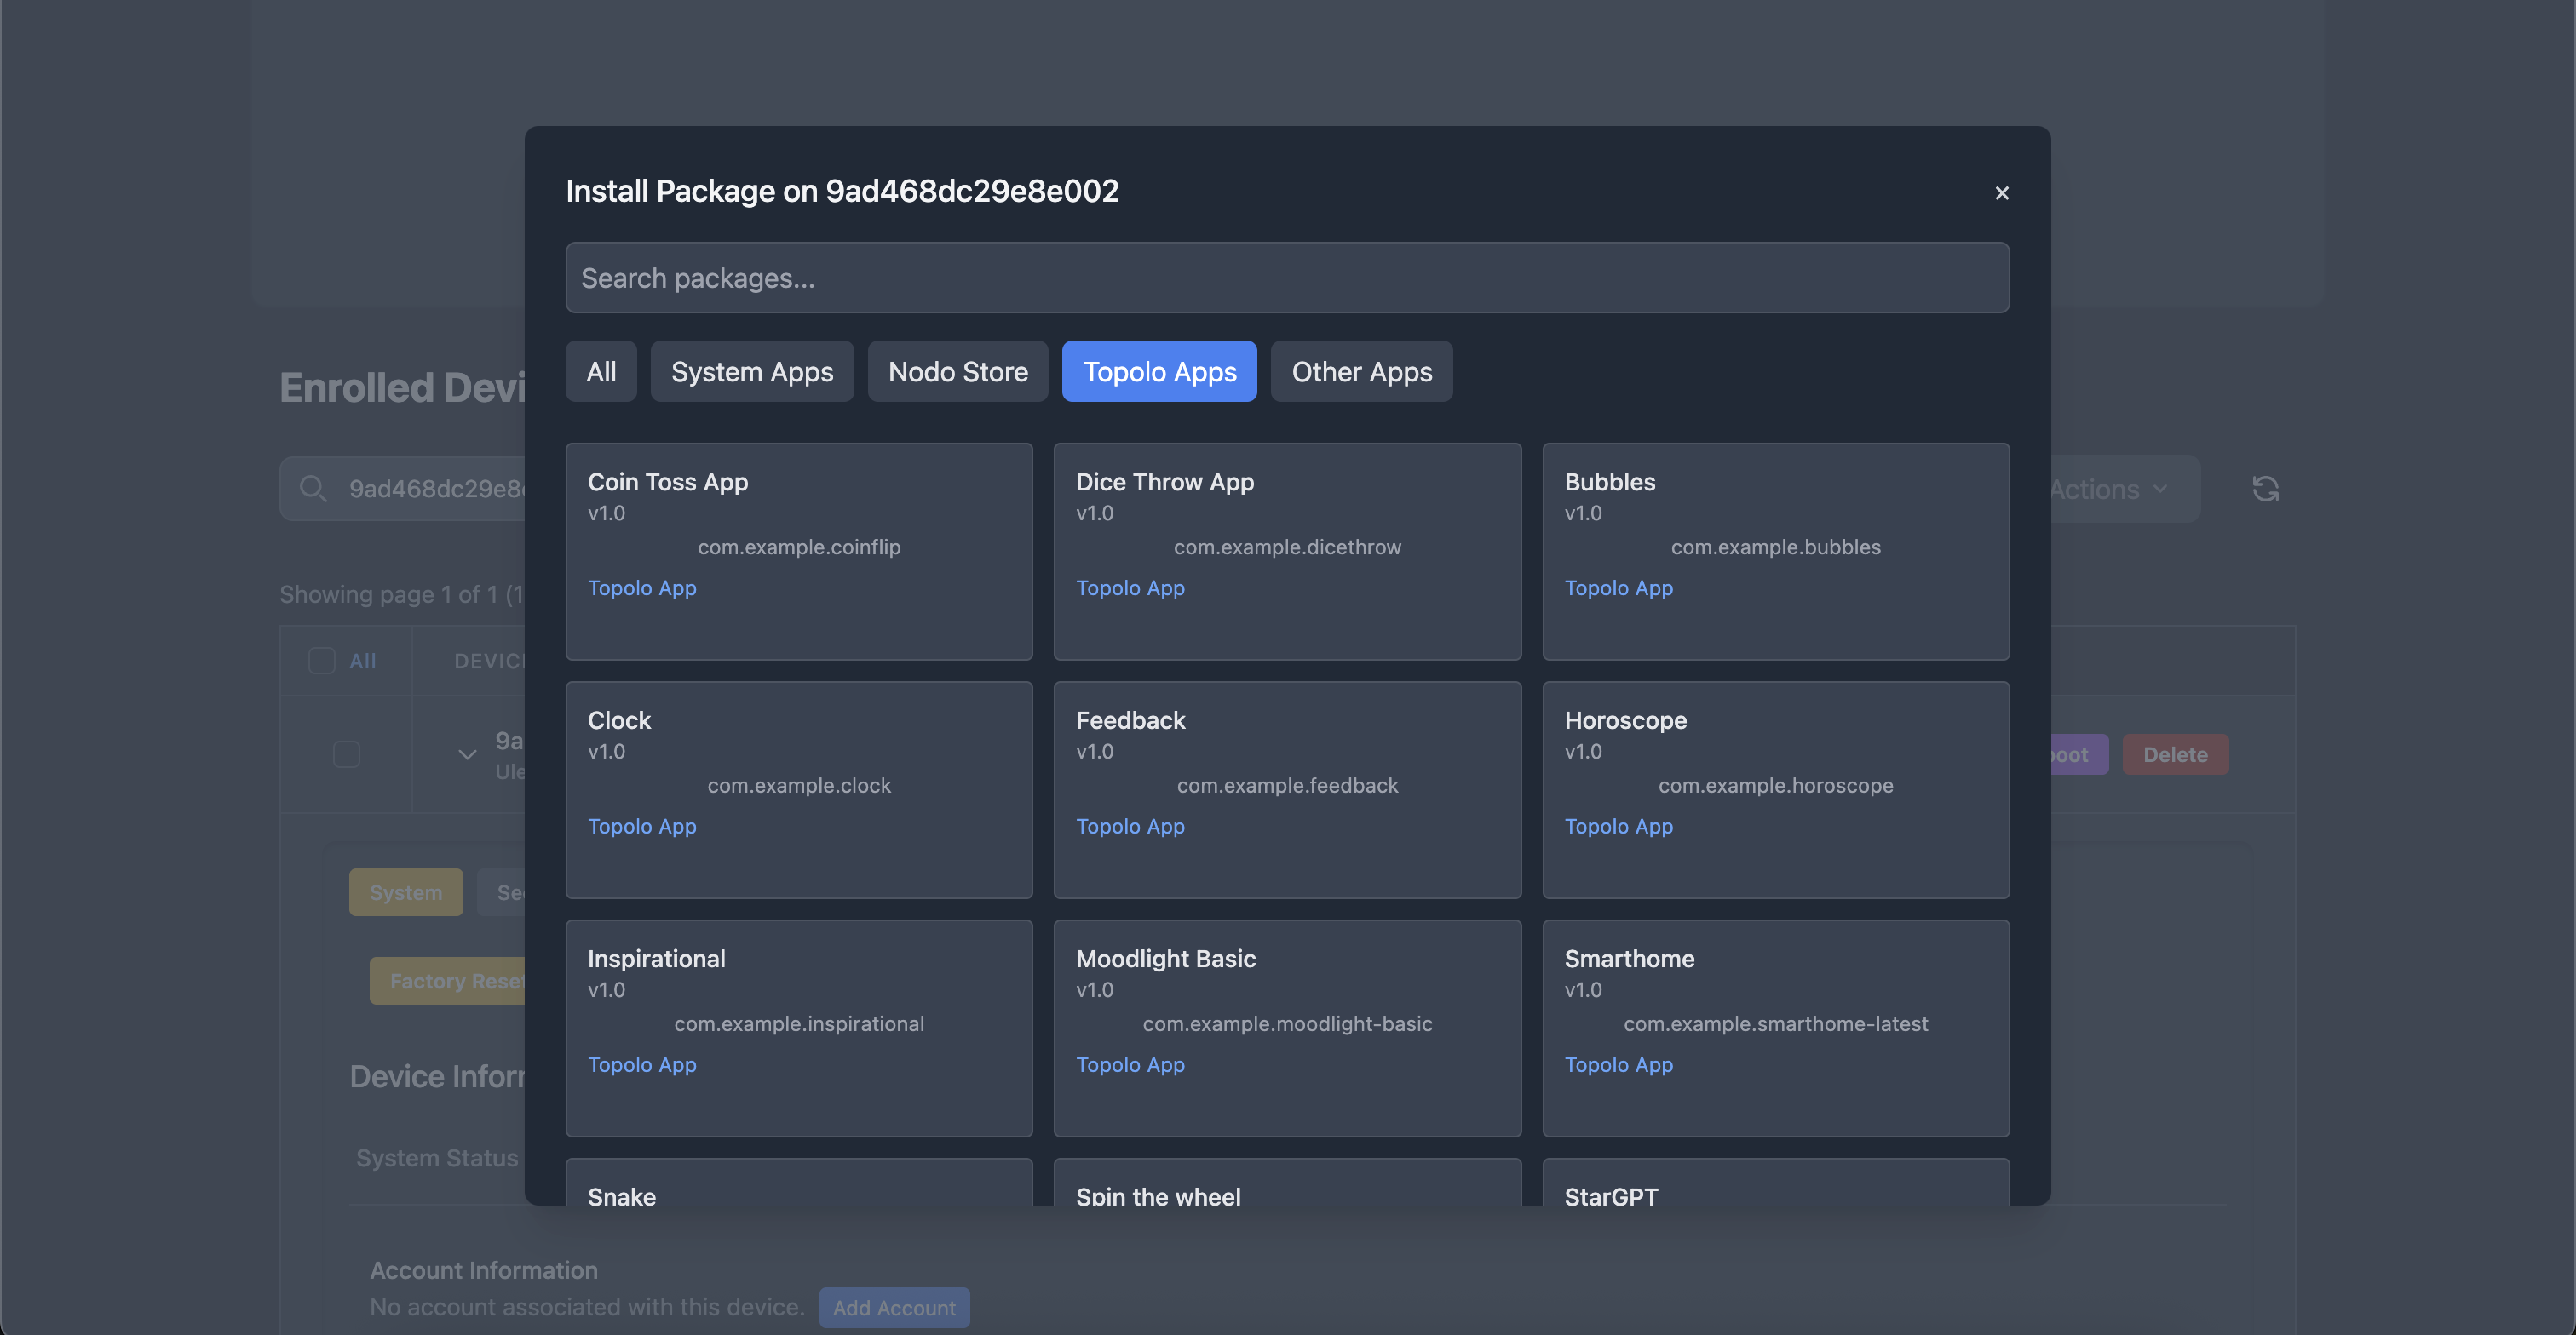Pick the Dice Throw App card
This screenshot has height=1335, width=2576.
[x=1287, y=552]
